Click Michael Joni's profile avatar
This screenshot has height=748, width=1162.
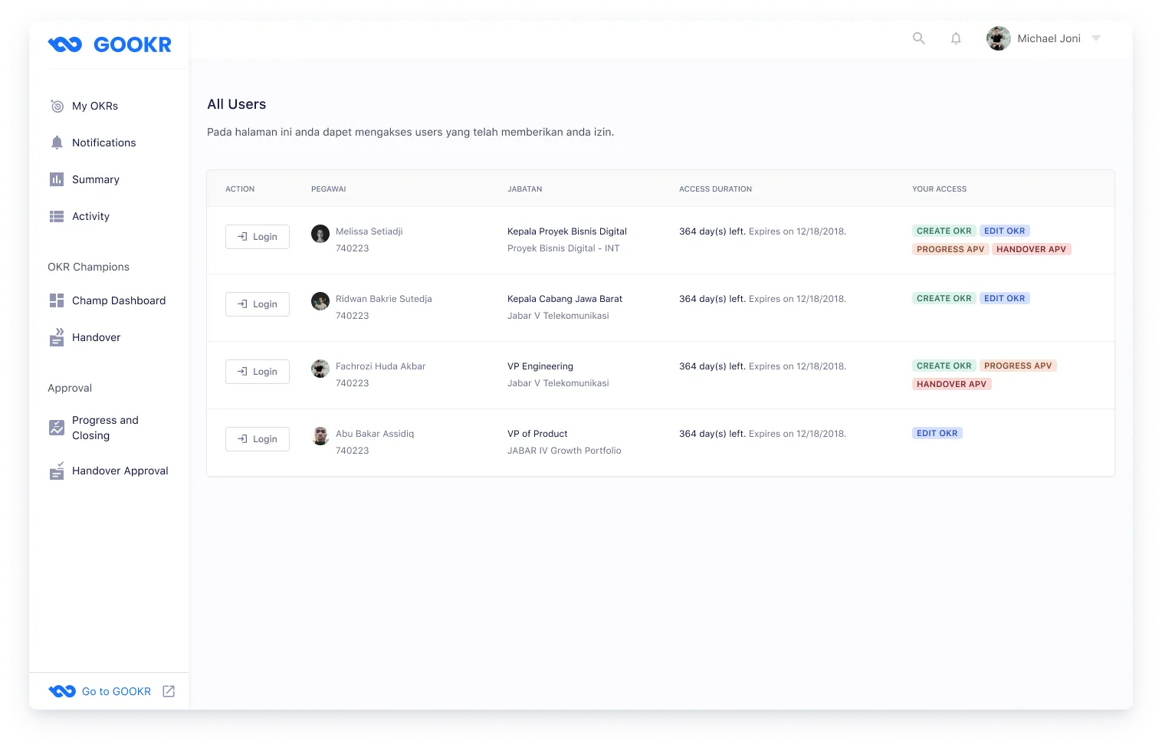point(998,38)
